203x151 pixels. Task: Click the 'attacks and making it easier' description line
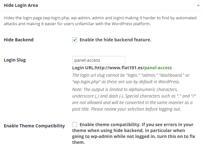coord(77,24)
